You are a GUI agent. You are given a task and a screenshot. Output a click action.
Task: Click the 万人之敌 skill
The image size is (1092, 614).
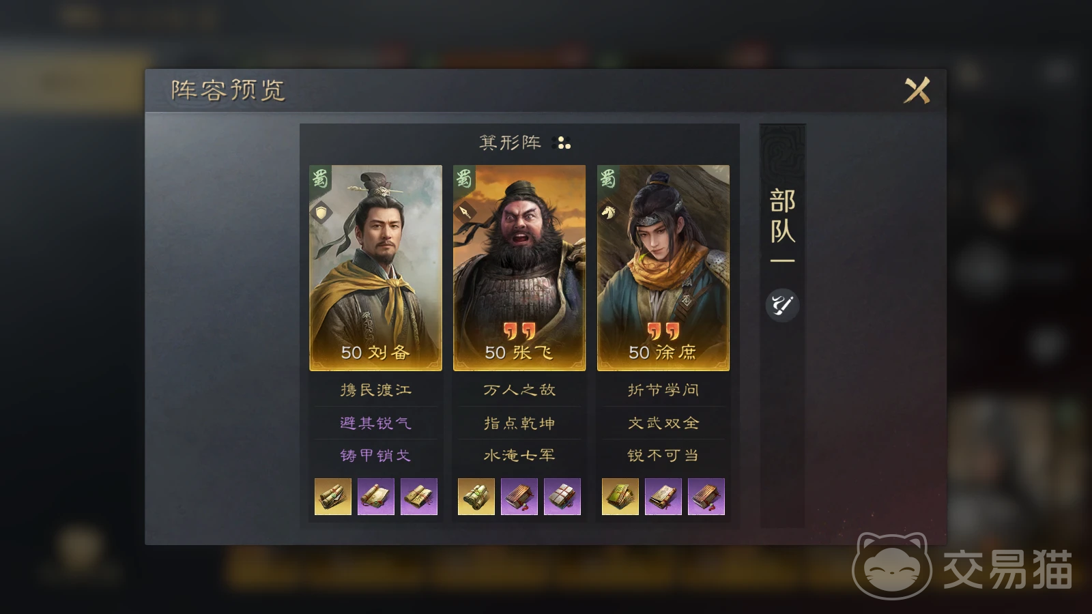(519, 390)
